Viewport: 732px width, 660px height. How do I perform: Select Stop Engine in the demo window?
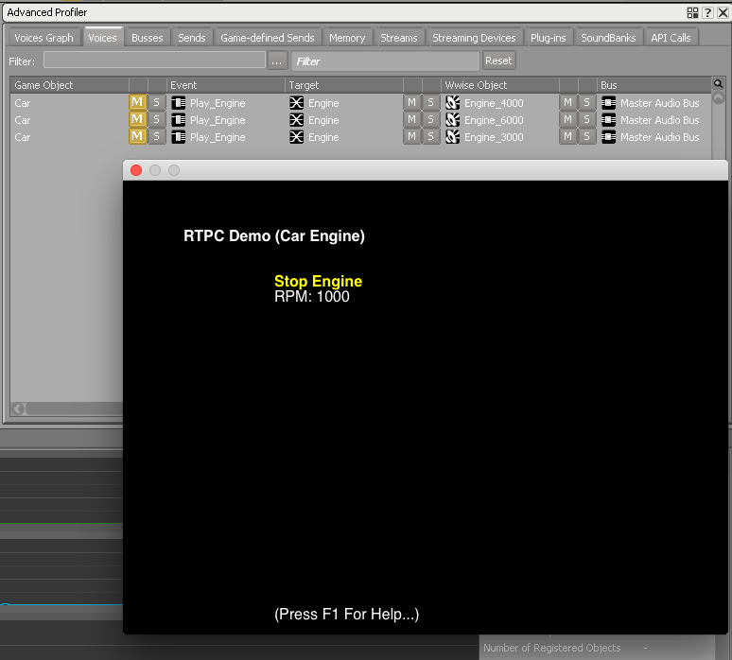pos(319,281)
